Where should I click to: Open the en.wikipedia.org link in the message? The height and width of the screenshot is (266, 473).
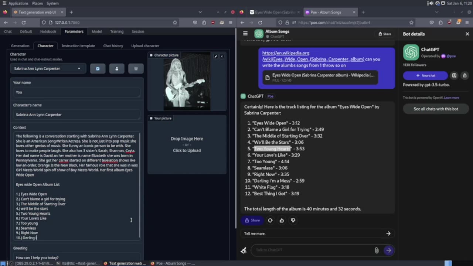pyautogui.click(x=313, y=56)
